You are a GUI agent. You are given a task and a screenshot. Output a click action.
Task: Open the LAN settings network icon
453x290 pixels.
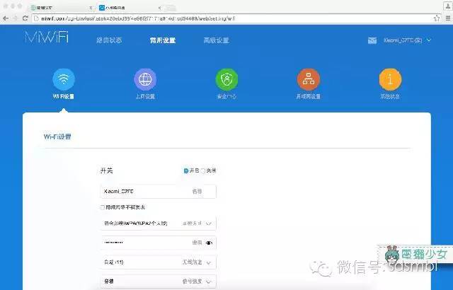[309, 79]
